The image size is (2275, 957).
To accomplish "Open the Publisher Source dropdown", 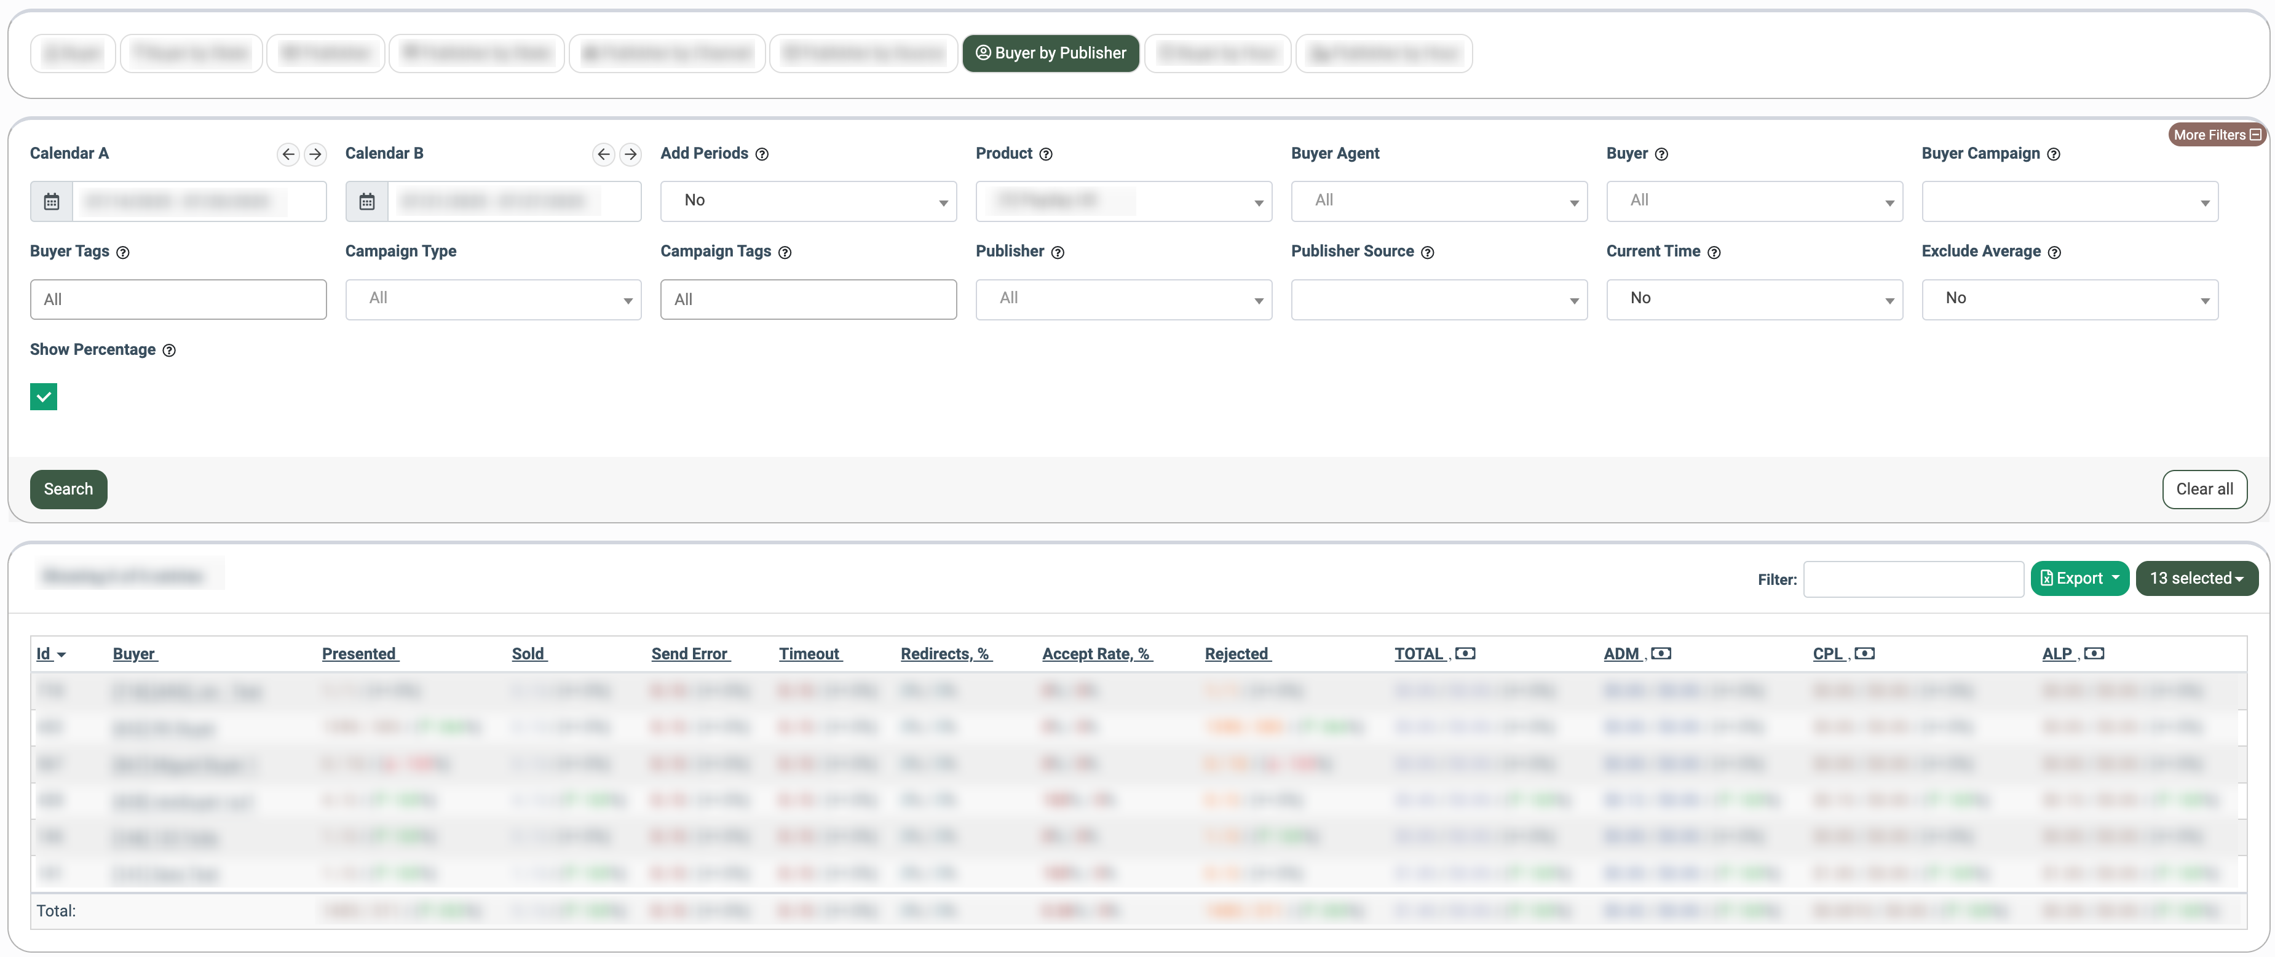I will point(1439,300).
